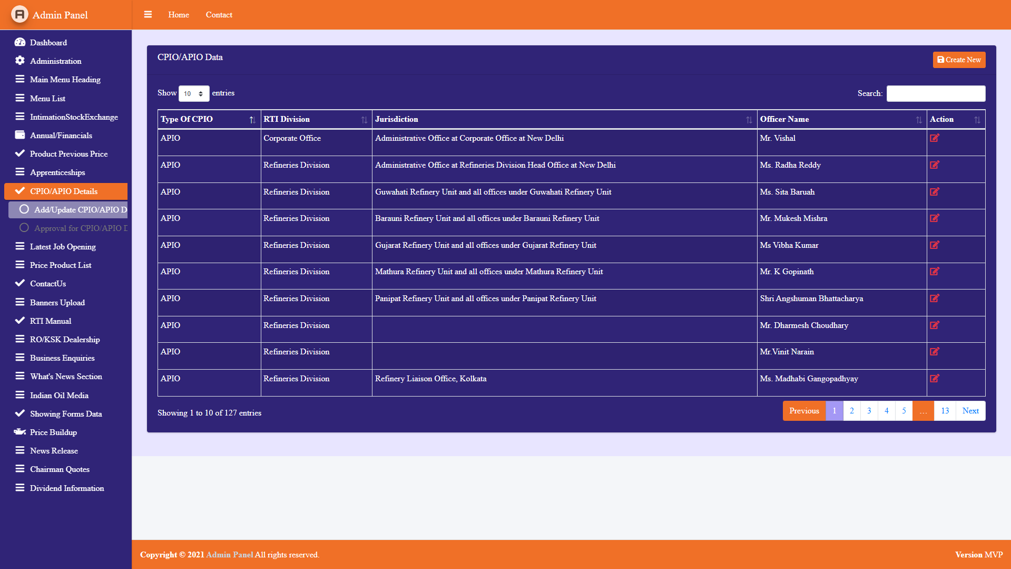
Task: Collapse sidebar using hamburger menu icon
Action: (148, 14)
